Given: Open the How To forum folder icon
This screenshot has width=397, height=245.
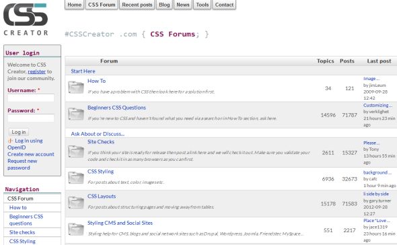Looking at the screenshot, I should click(x=76, y=87).
